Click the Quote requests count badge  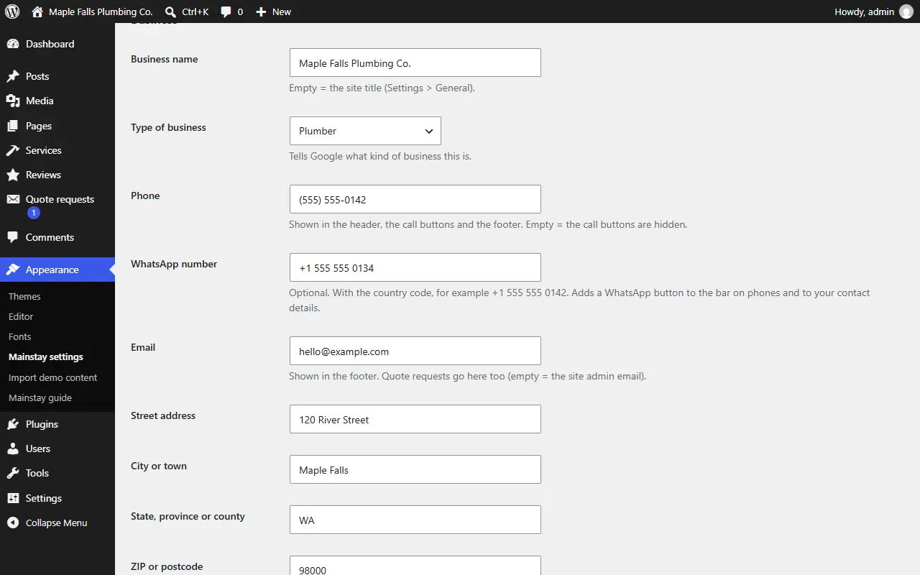pyautogui.click(x=33, y=213)
